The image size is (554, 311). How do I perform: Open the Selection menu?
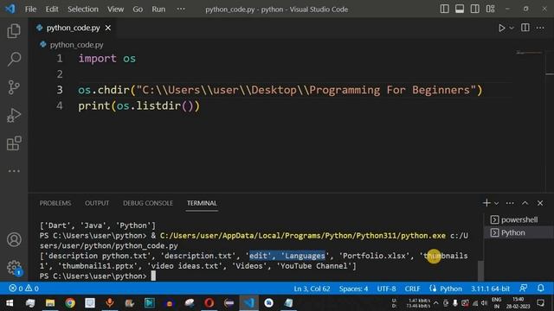(x=83, y=10)
